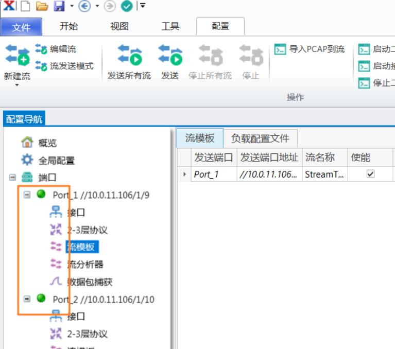Switch to the 负载配置文件 tab
The width and height of the screenshot is (395, 349).
point(260,138)
